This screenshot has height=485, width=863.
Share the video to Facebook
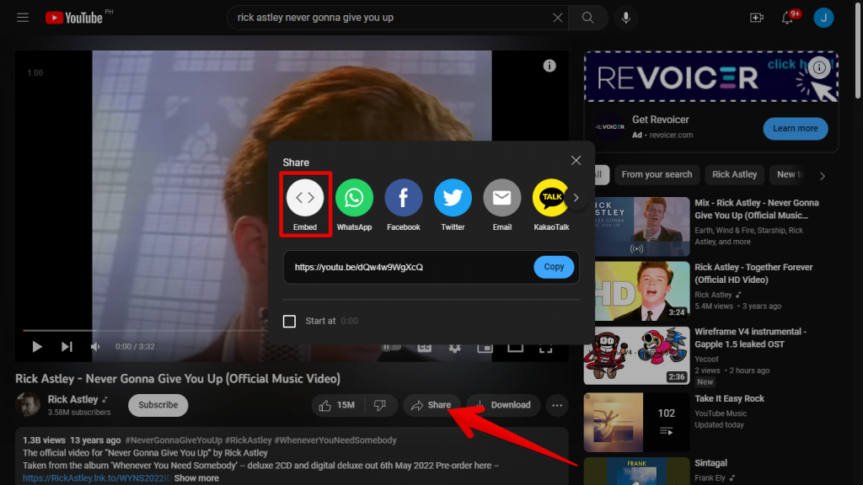pyautogui.click(x=403, y=198)
